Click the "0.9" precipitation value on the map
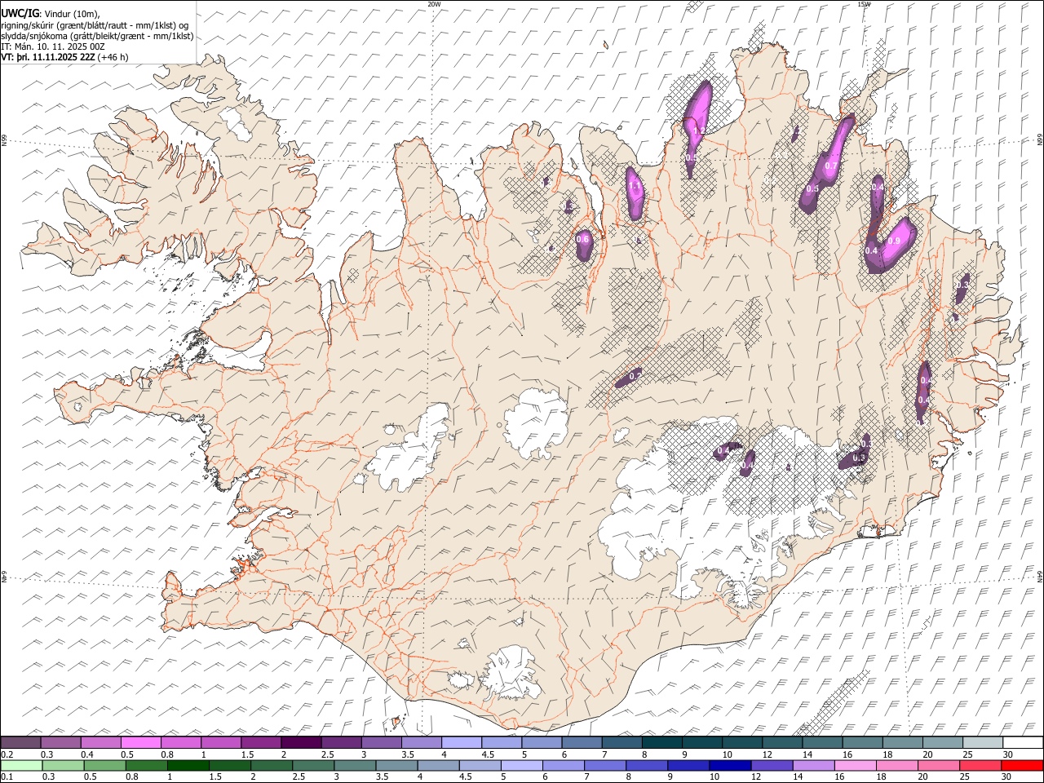The height and width of the screenshot is (783, 1044). click(x=893, y=241)
